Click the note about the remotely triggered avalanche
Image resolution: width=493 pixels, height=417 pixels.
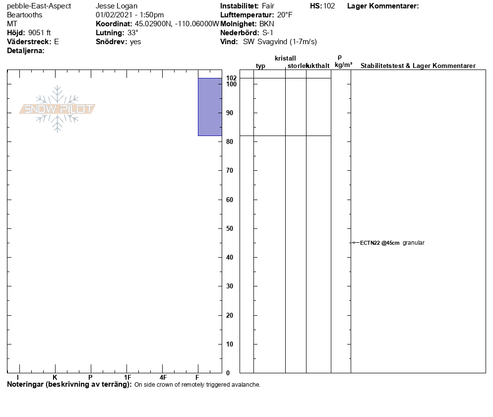pyautogui.click(x=197, y=385)
